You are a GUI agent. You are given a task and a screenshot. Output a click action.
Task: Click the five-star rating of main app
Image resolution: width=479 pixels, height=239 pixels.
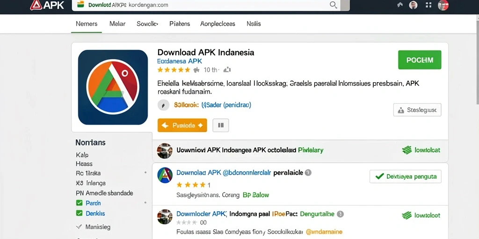[x=174, y=70]
